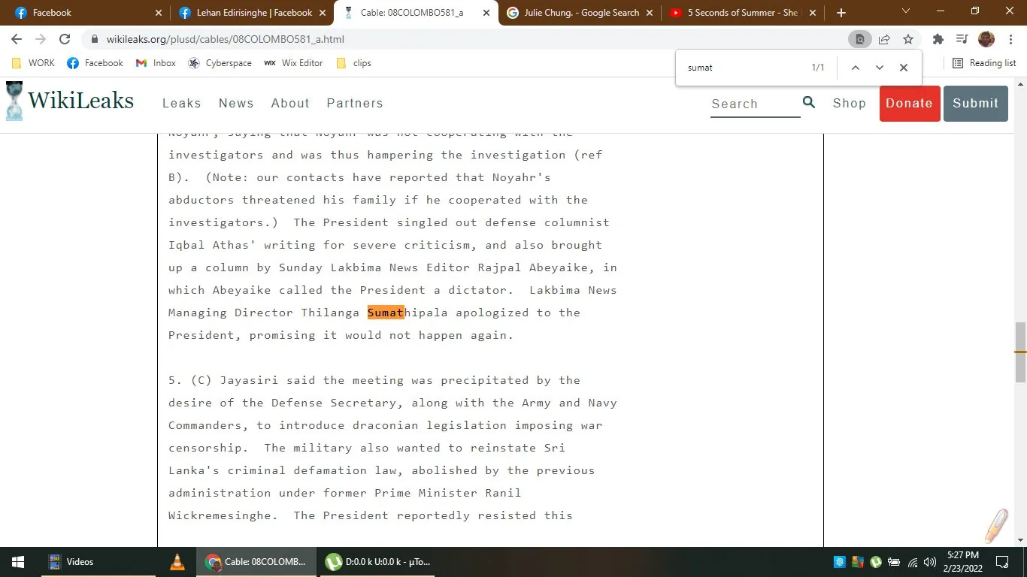This screenshot has width=1027, height=577.
Task: Open the Windows Start menu
Action: click(x=17, y=562)
